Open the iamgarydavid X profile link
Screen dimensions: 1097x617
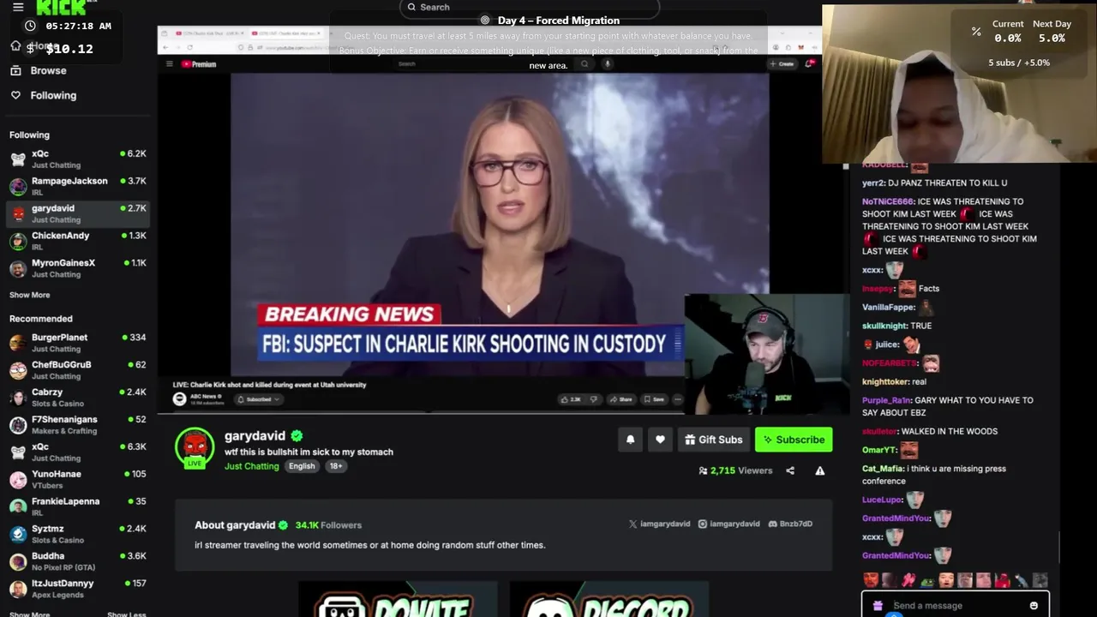point(659,524)
